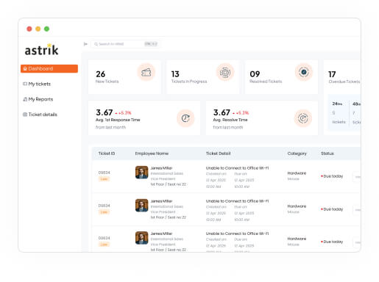This screenshot has width=379, height=282.
Task: Click the Ticket ID column header
Action: coord(107,153)
